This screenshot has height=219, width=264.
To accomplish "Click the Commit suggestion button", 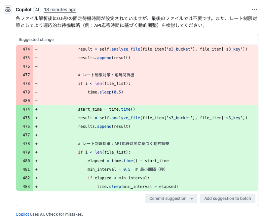I will pyautogui.click(x=168, y=199).
